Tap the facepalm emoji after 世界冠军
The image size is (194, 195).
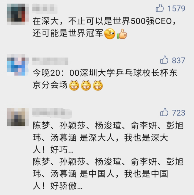coord(110,34)
